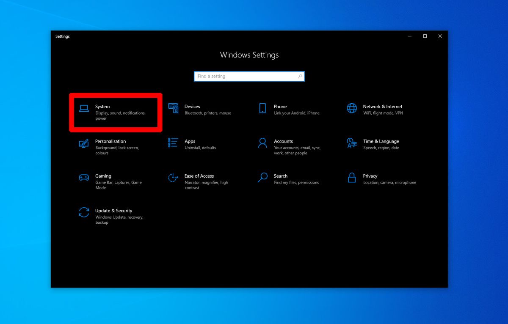Open Ease of Access title
Image resolution: width=508 pixels, height=324 pixels.
(x=199, y=176)
